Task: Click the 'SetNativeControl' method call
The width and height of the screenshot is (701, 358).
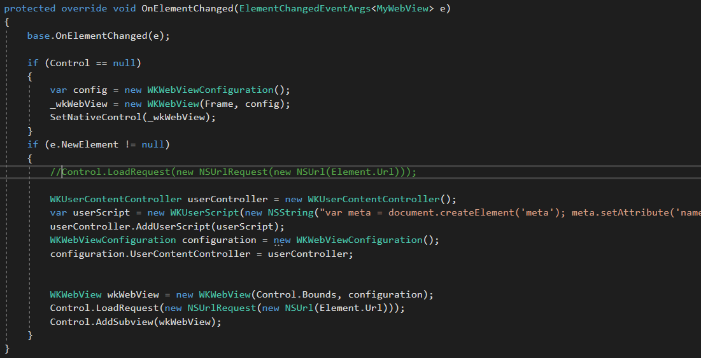Action: [96, 118]
